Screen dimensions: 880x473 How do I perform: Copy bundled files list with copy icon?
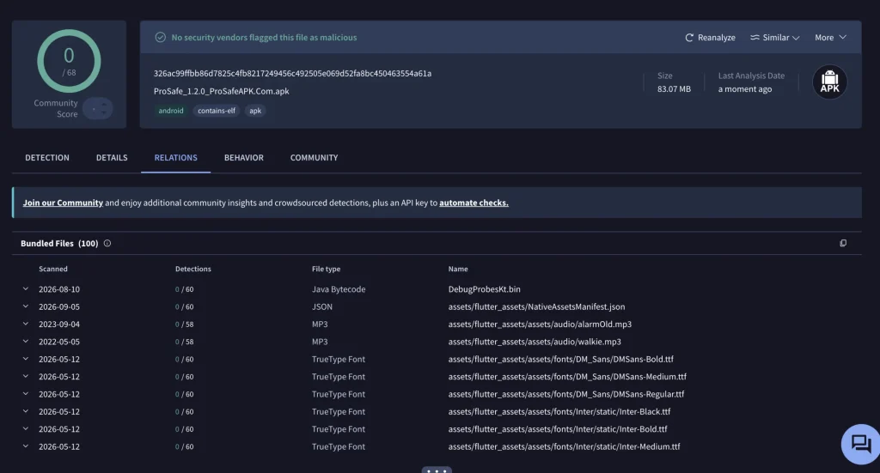(843, 243)
